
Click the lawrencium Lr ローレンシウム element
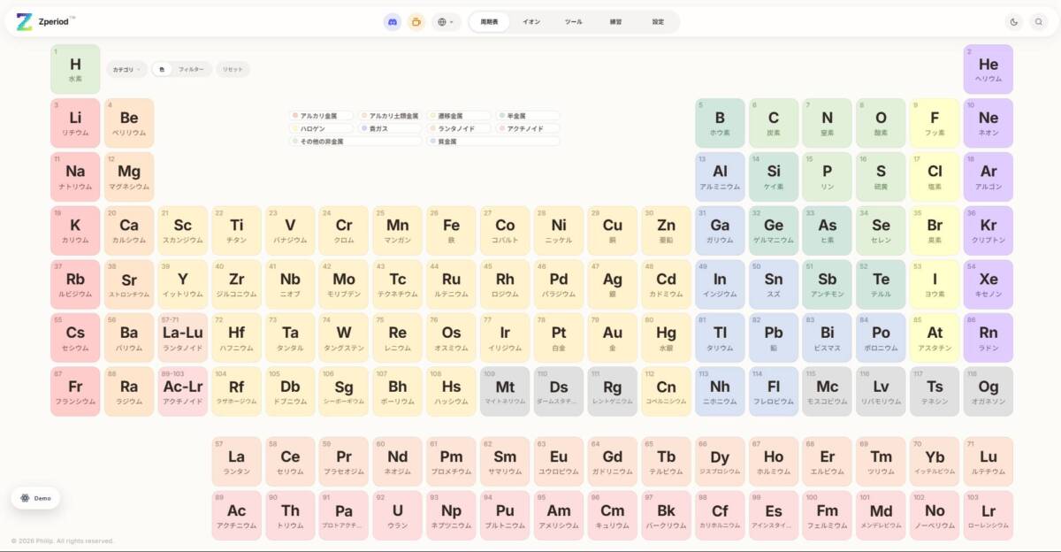coord(988,516)
